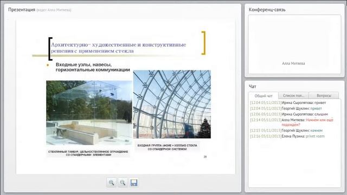Open the Вопросы tab
Image resolution: width=347 pixels, height=195 pixels.
[324, 95]
